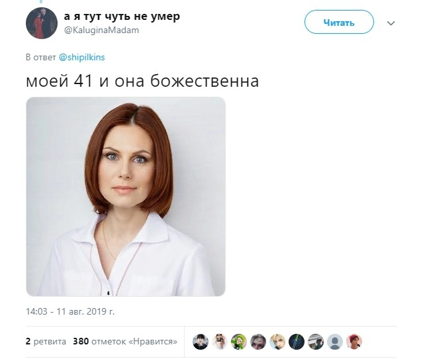This screenshot has height=359, width=421.
Task: View the "2 ретвита" retweet list
Action: 46,341
